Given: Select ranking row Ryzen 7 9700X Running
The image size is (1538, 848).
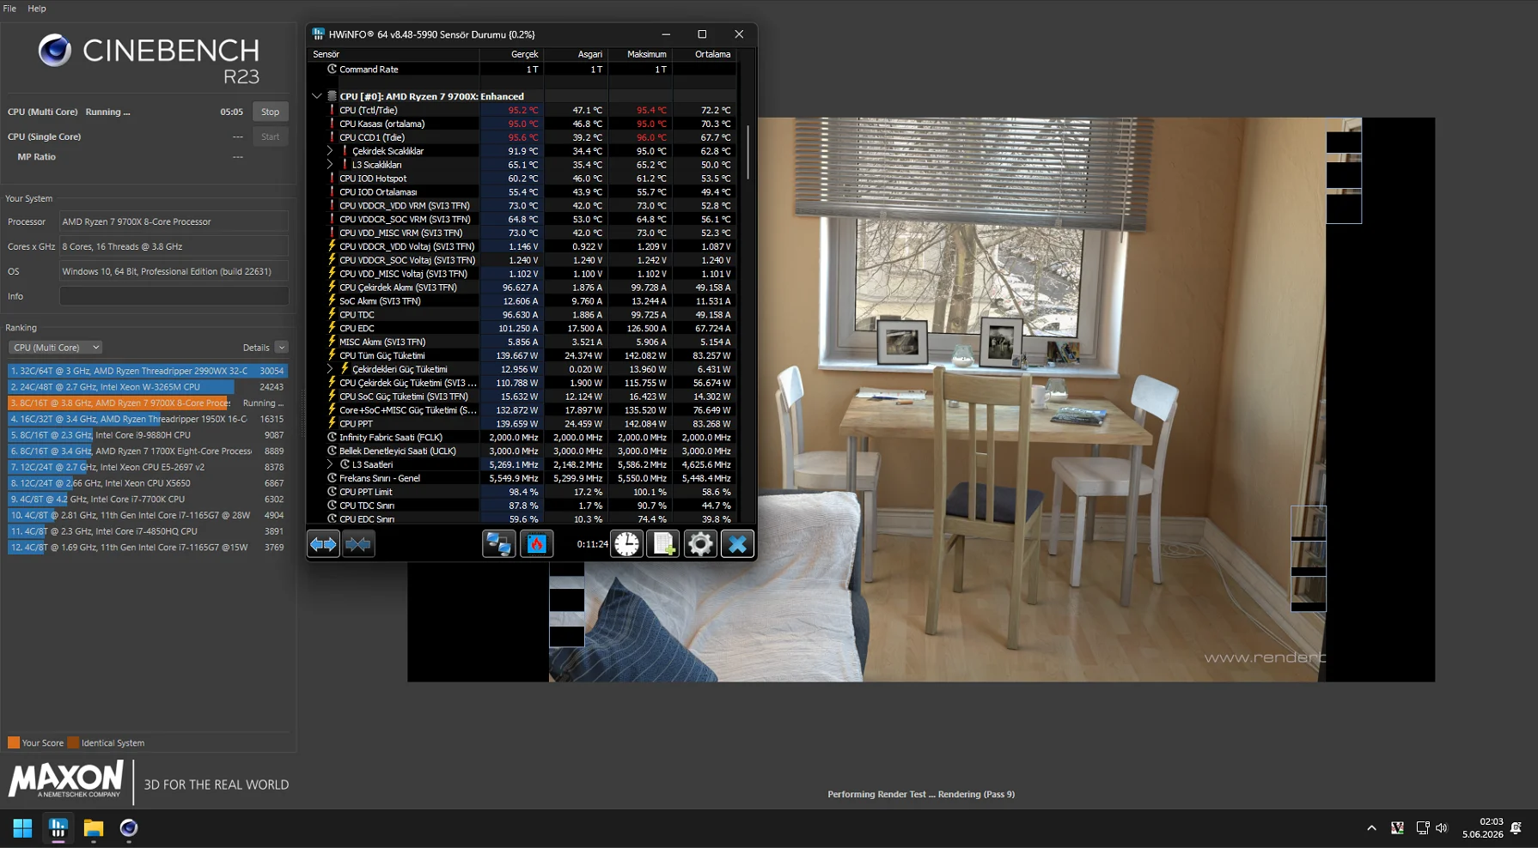Looking at the screenshot, I should (148, 403).
